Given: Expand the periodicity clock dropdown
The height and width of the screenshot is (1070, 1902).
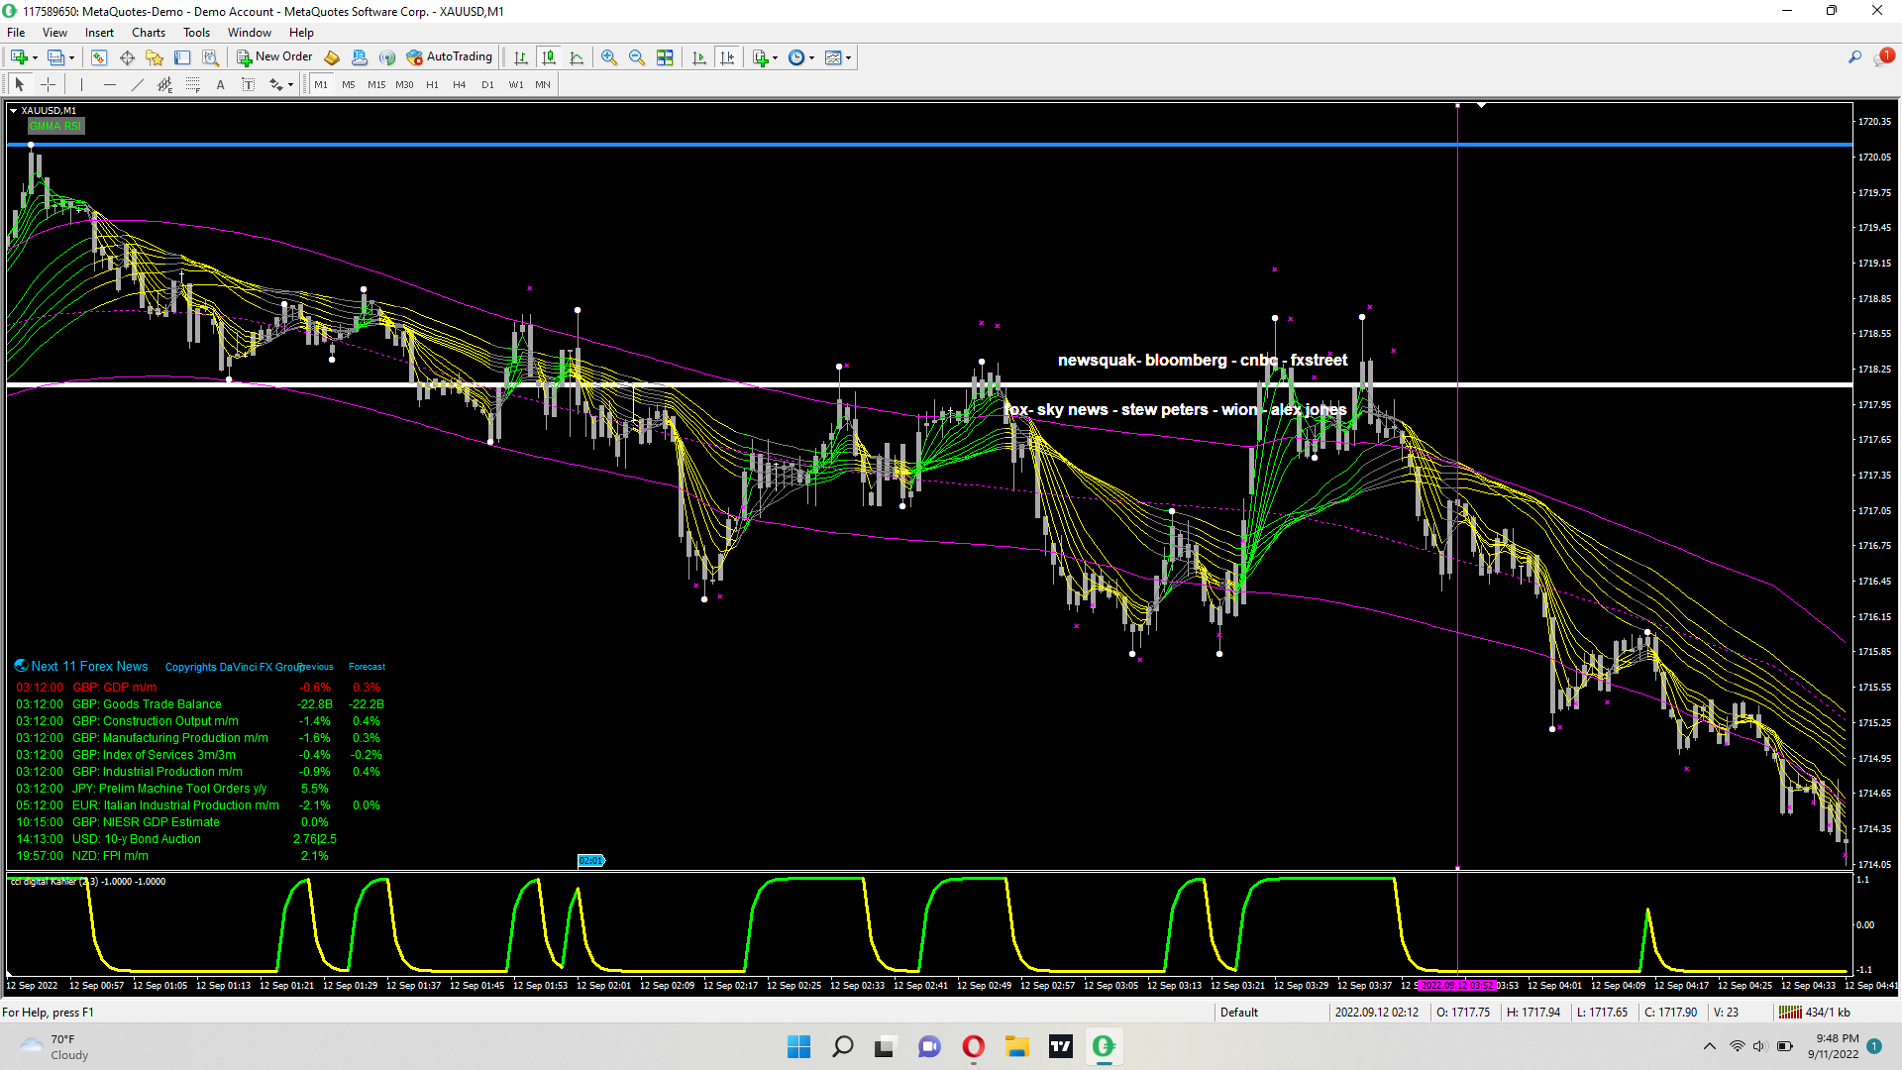Looking at the screenshot, I should click(811, 57).
